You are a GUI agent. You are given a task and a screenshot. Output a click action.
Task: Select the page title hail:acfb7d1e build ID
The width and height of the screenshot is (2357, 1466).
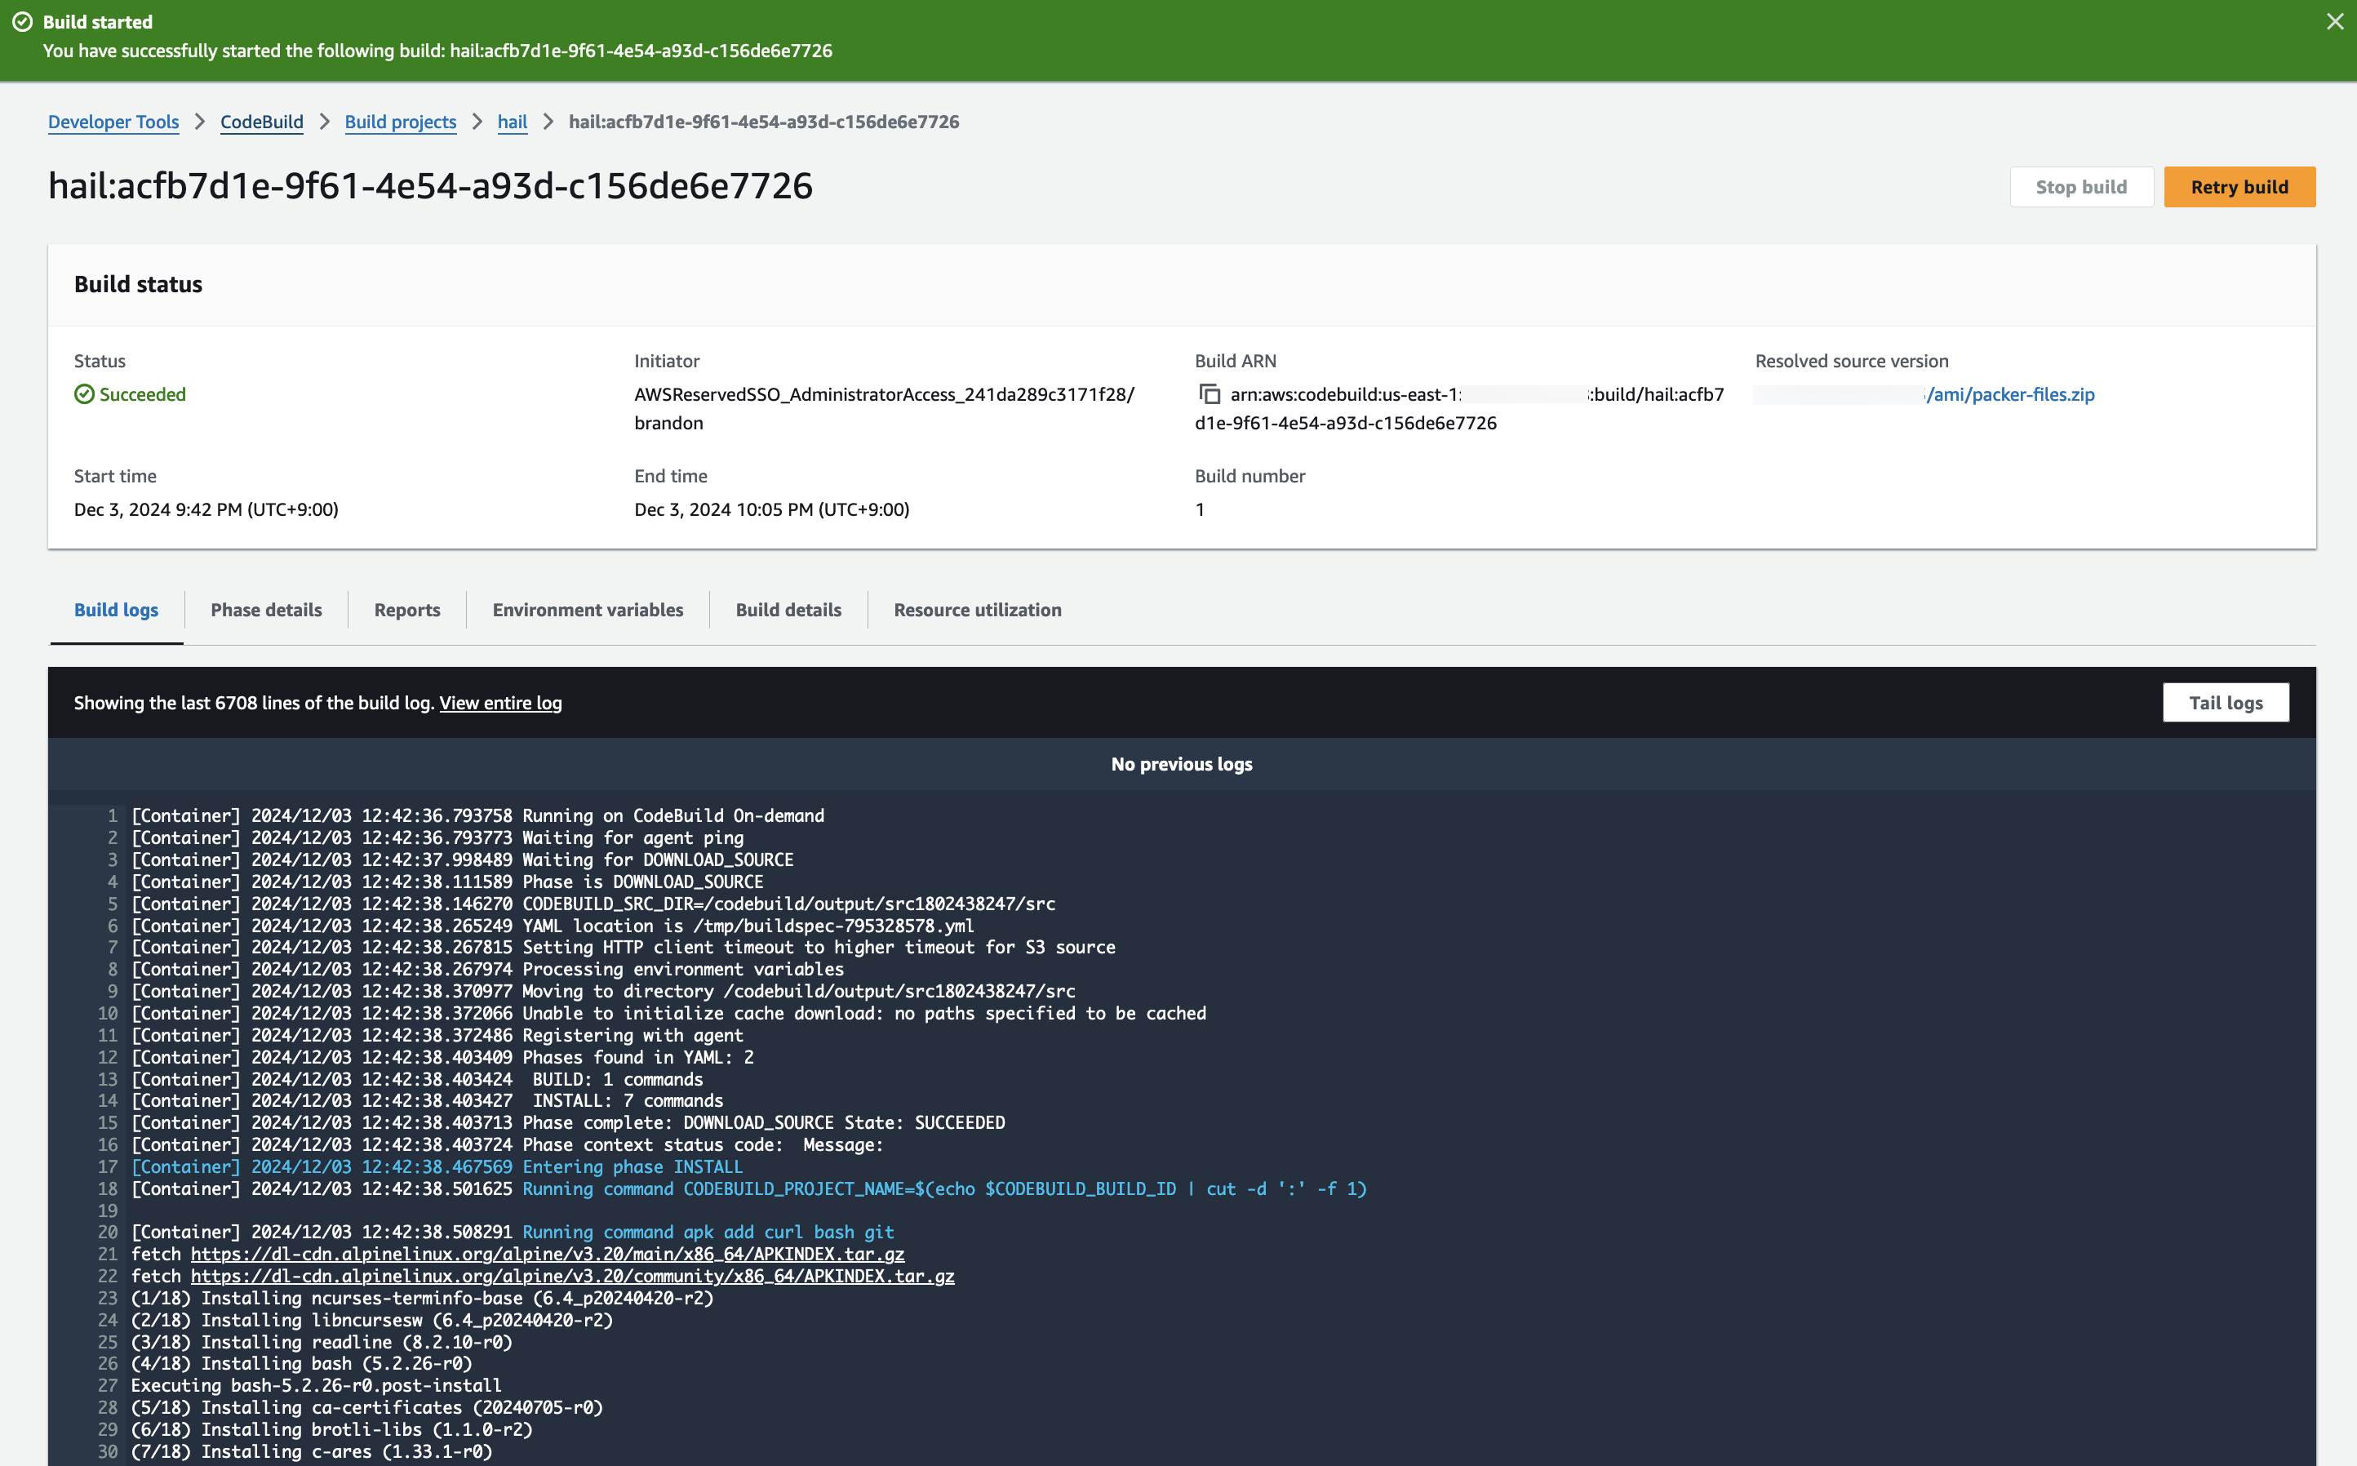pos(430,185)
